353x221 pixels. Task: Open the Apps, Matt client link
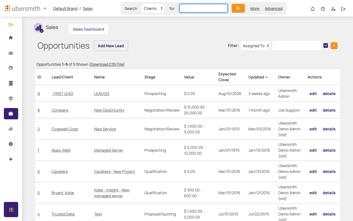[x=61, y=150]
